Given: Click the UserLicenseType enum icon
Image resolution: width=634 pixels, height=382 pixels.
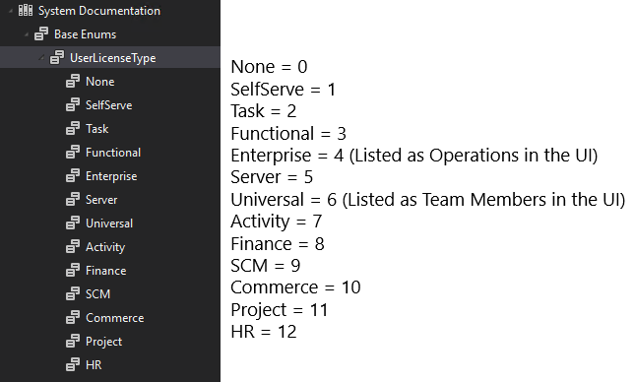Looking at the screenshot, I should (x=57, y=58).
